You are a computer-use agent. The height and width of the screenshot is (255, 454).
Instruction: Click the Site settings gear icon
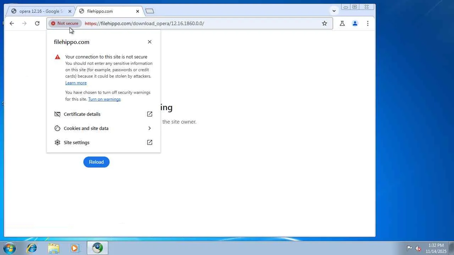[57, 142]
